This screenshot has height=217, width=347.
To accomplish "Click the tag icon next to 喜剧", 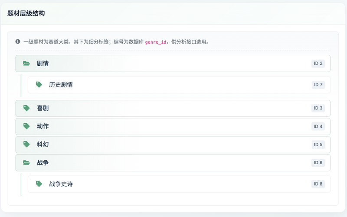I will (26, 108).
